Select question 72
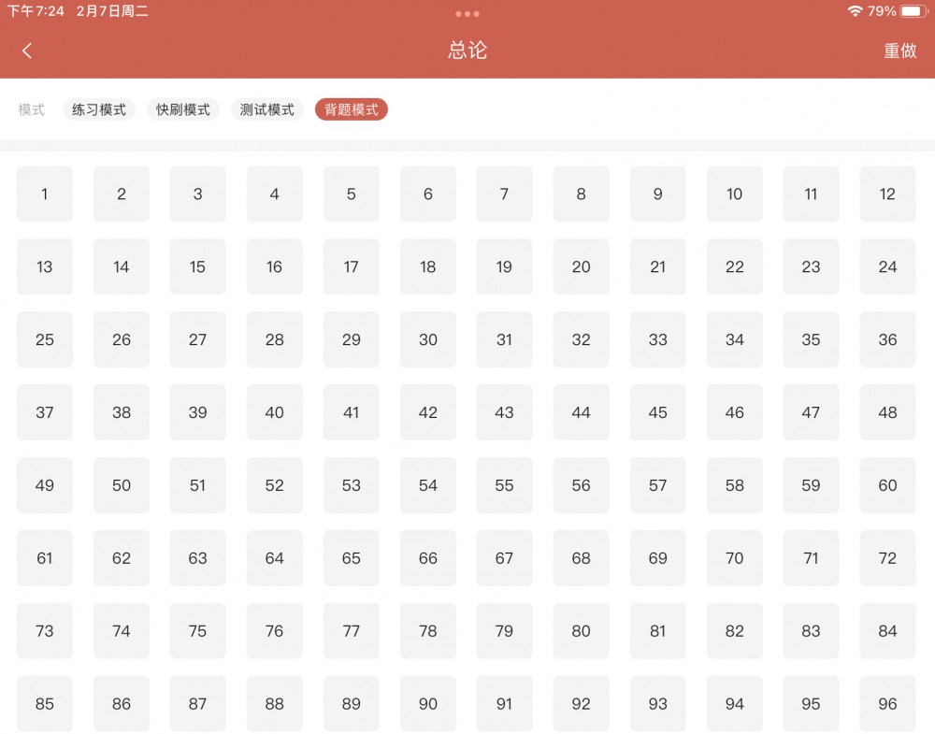The height and width of the screenshot is (734, 935). (887, 557)
